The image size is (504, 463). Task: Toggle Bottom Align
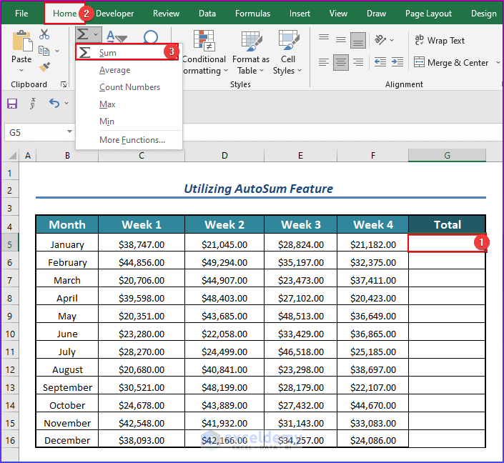tap(358, 40)
